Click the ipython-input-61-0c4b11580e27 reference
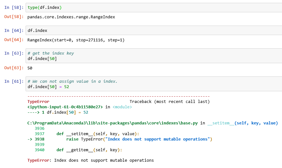Viewport: 282px width, 168px height. click(65, 107)
